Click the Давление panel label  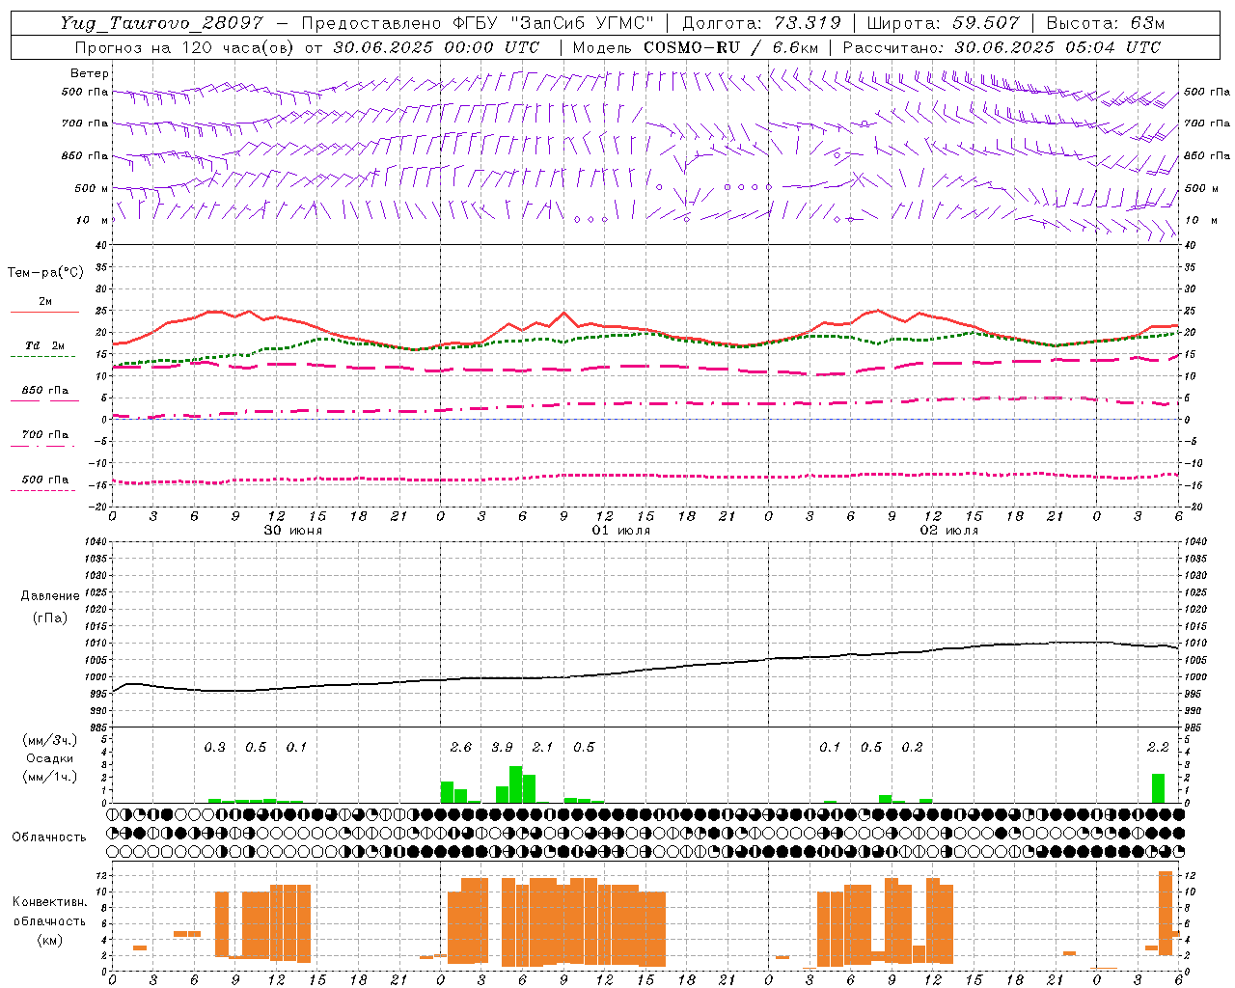[x=50, y=596]
